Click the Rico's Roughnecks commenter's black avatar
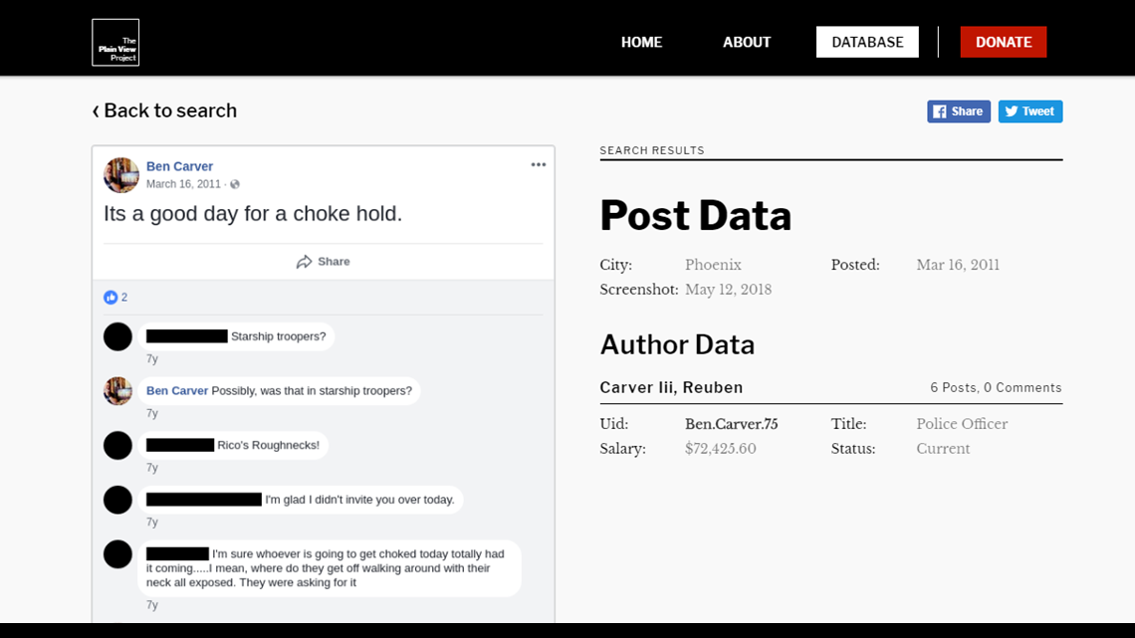The height and width of the screenshot is (638, 1135). point(118,445)
